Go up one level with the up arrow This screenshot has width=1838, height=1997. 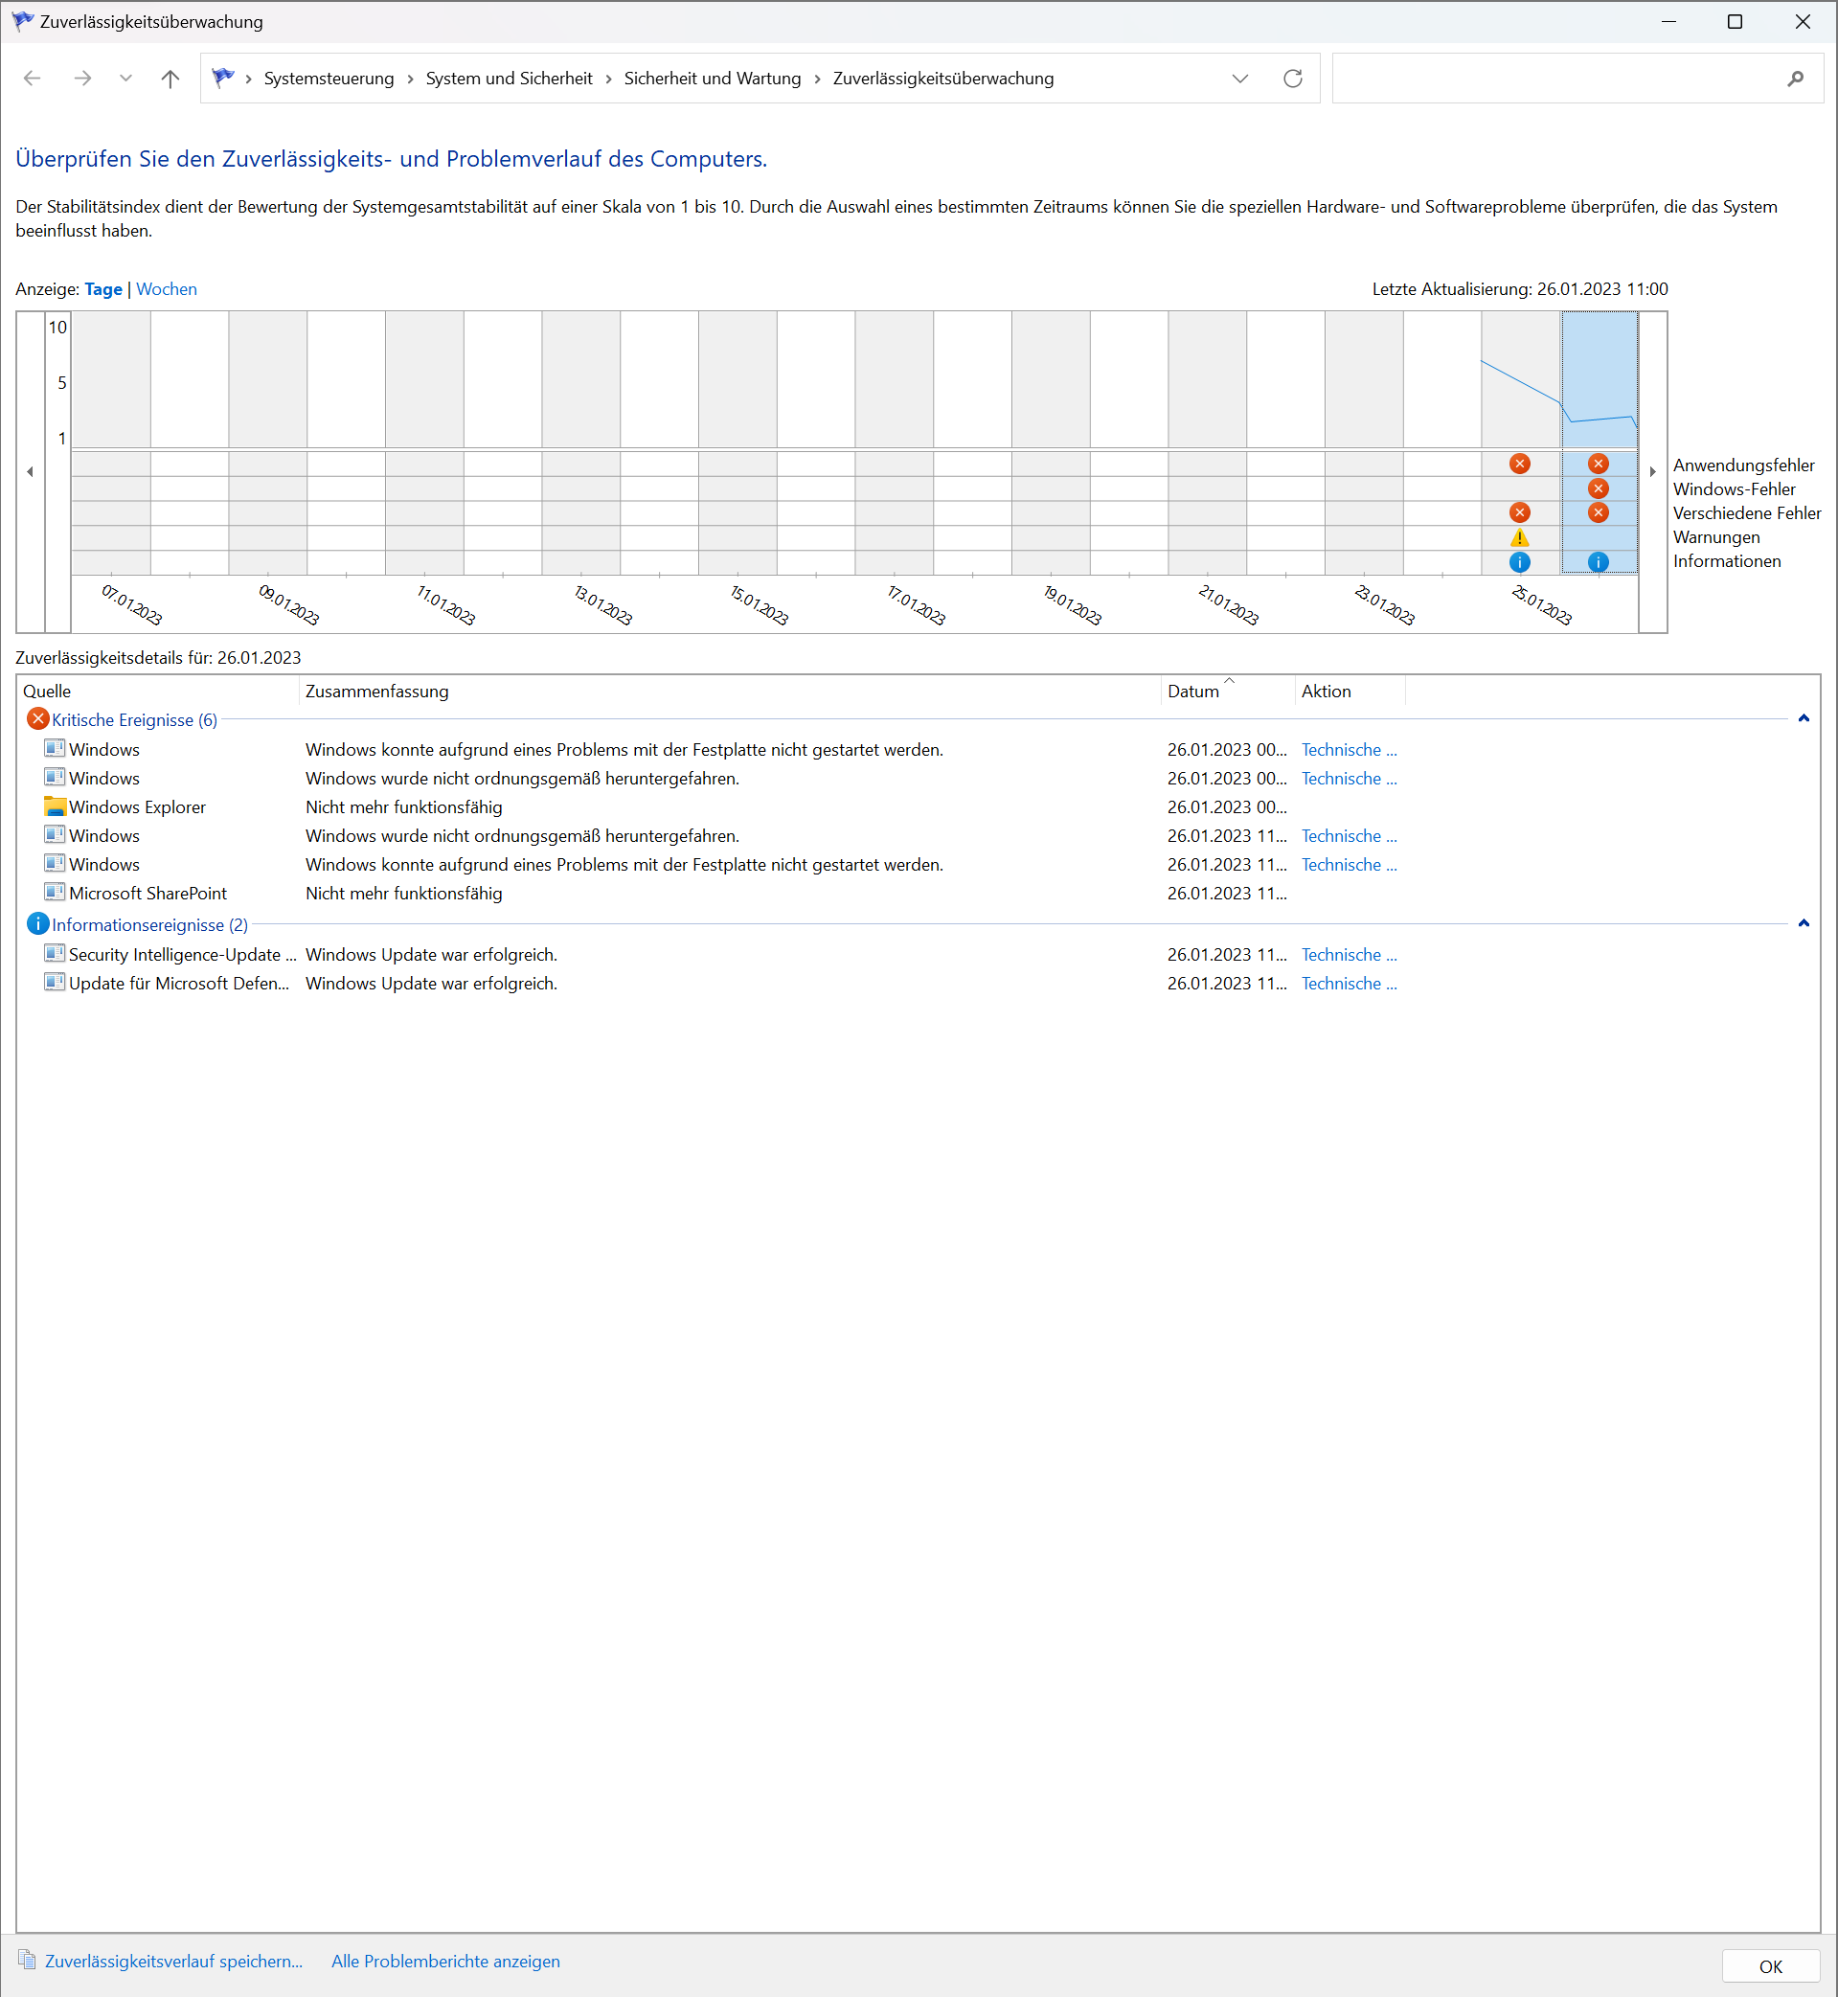coord(170,79)
